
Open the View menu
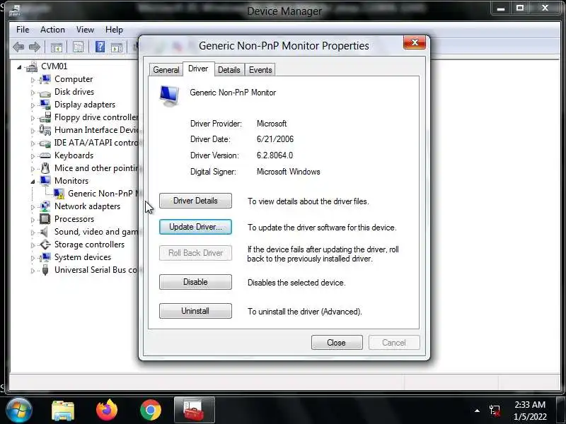tap(85, 30)
